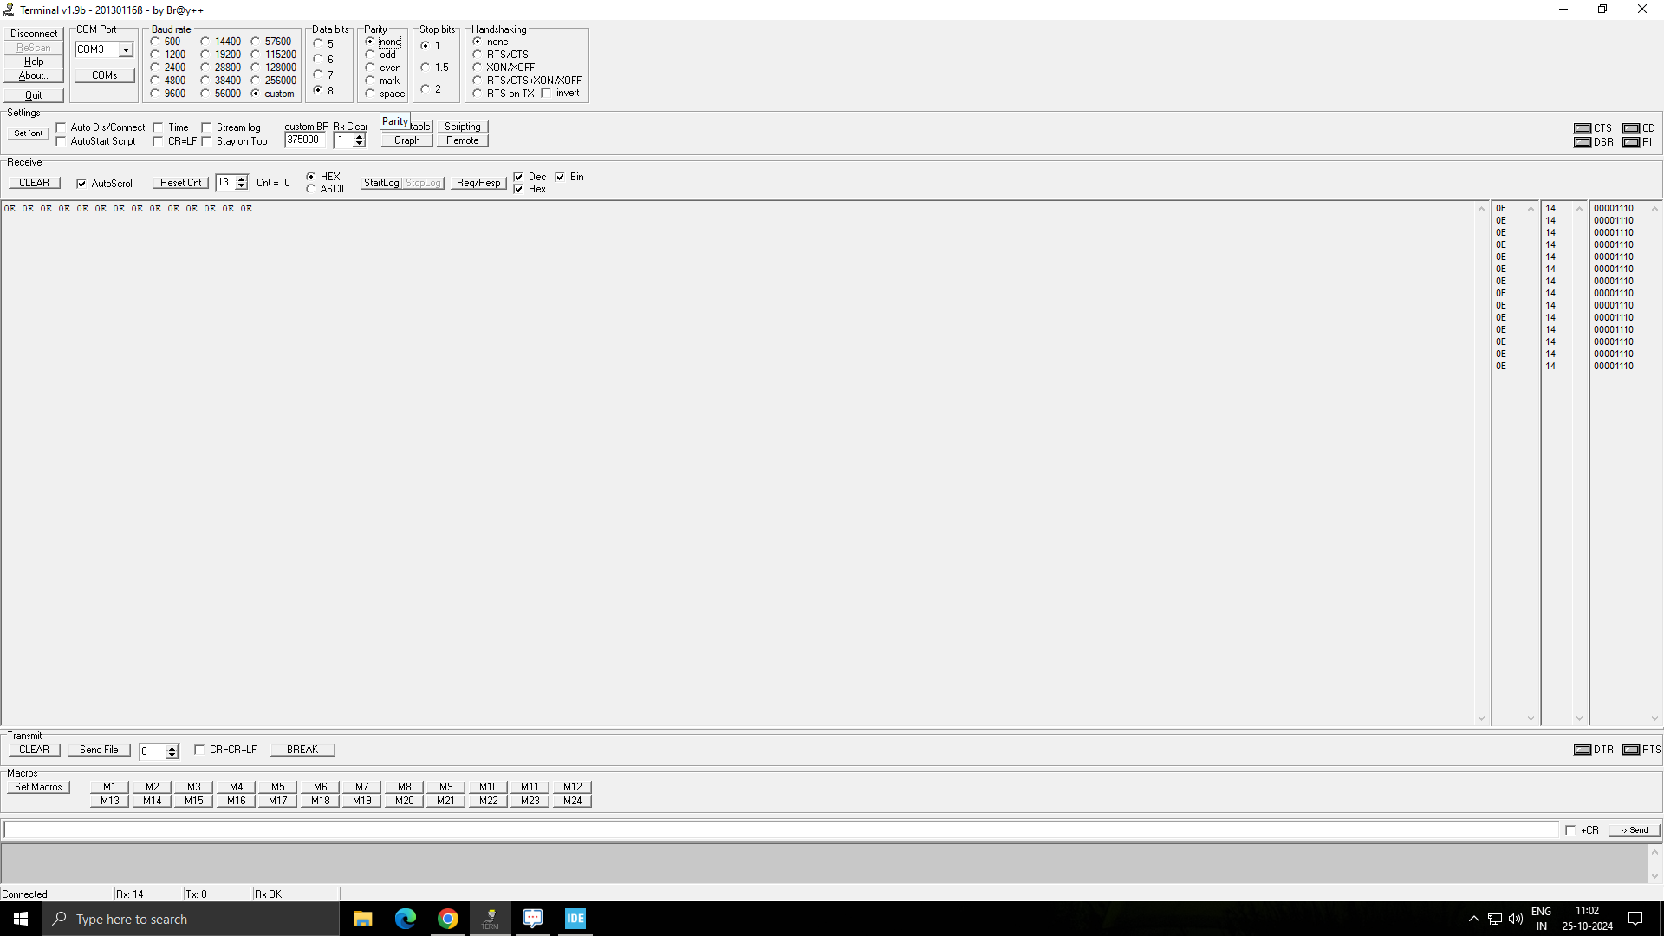Open File Explorer from the taskbar
Screen dimensions: 1664x936
362,919
